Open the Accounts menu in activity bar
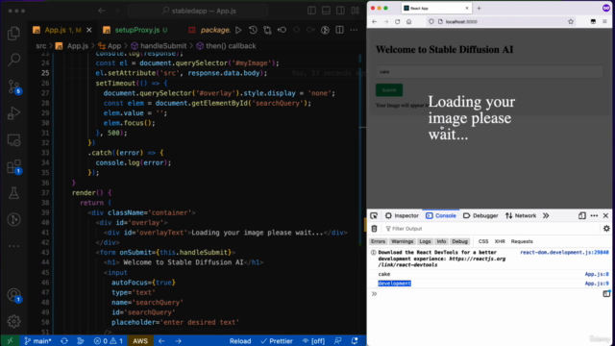 click(x=14, y=295)
